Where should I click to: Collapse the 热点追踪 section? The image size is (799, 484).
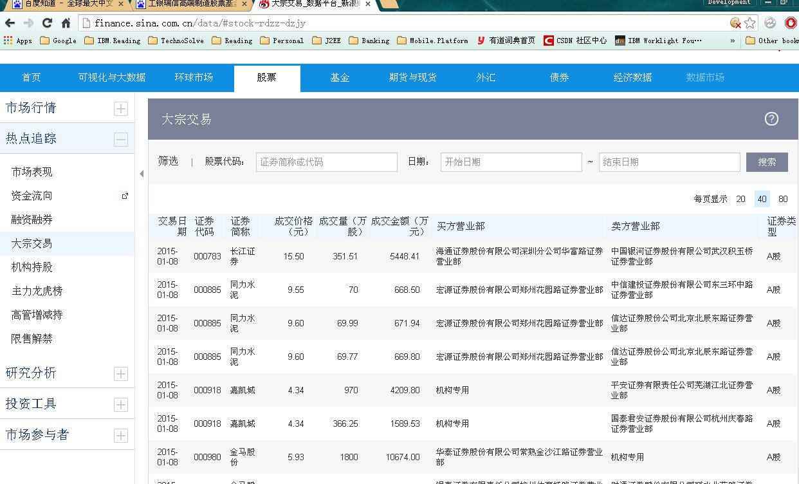click(x=120, y=138)
